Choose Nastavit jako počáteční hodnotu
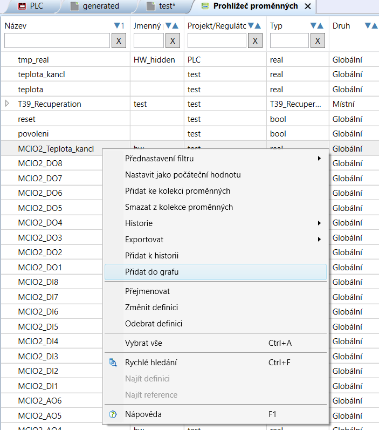379x430 pixels. click(216, 175)
